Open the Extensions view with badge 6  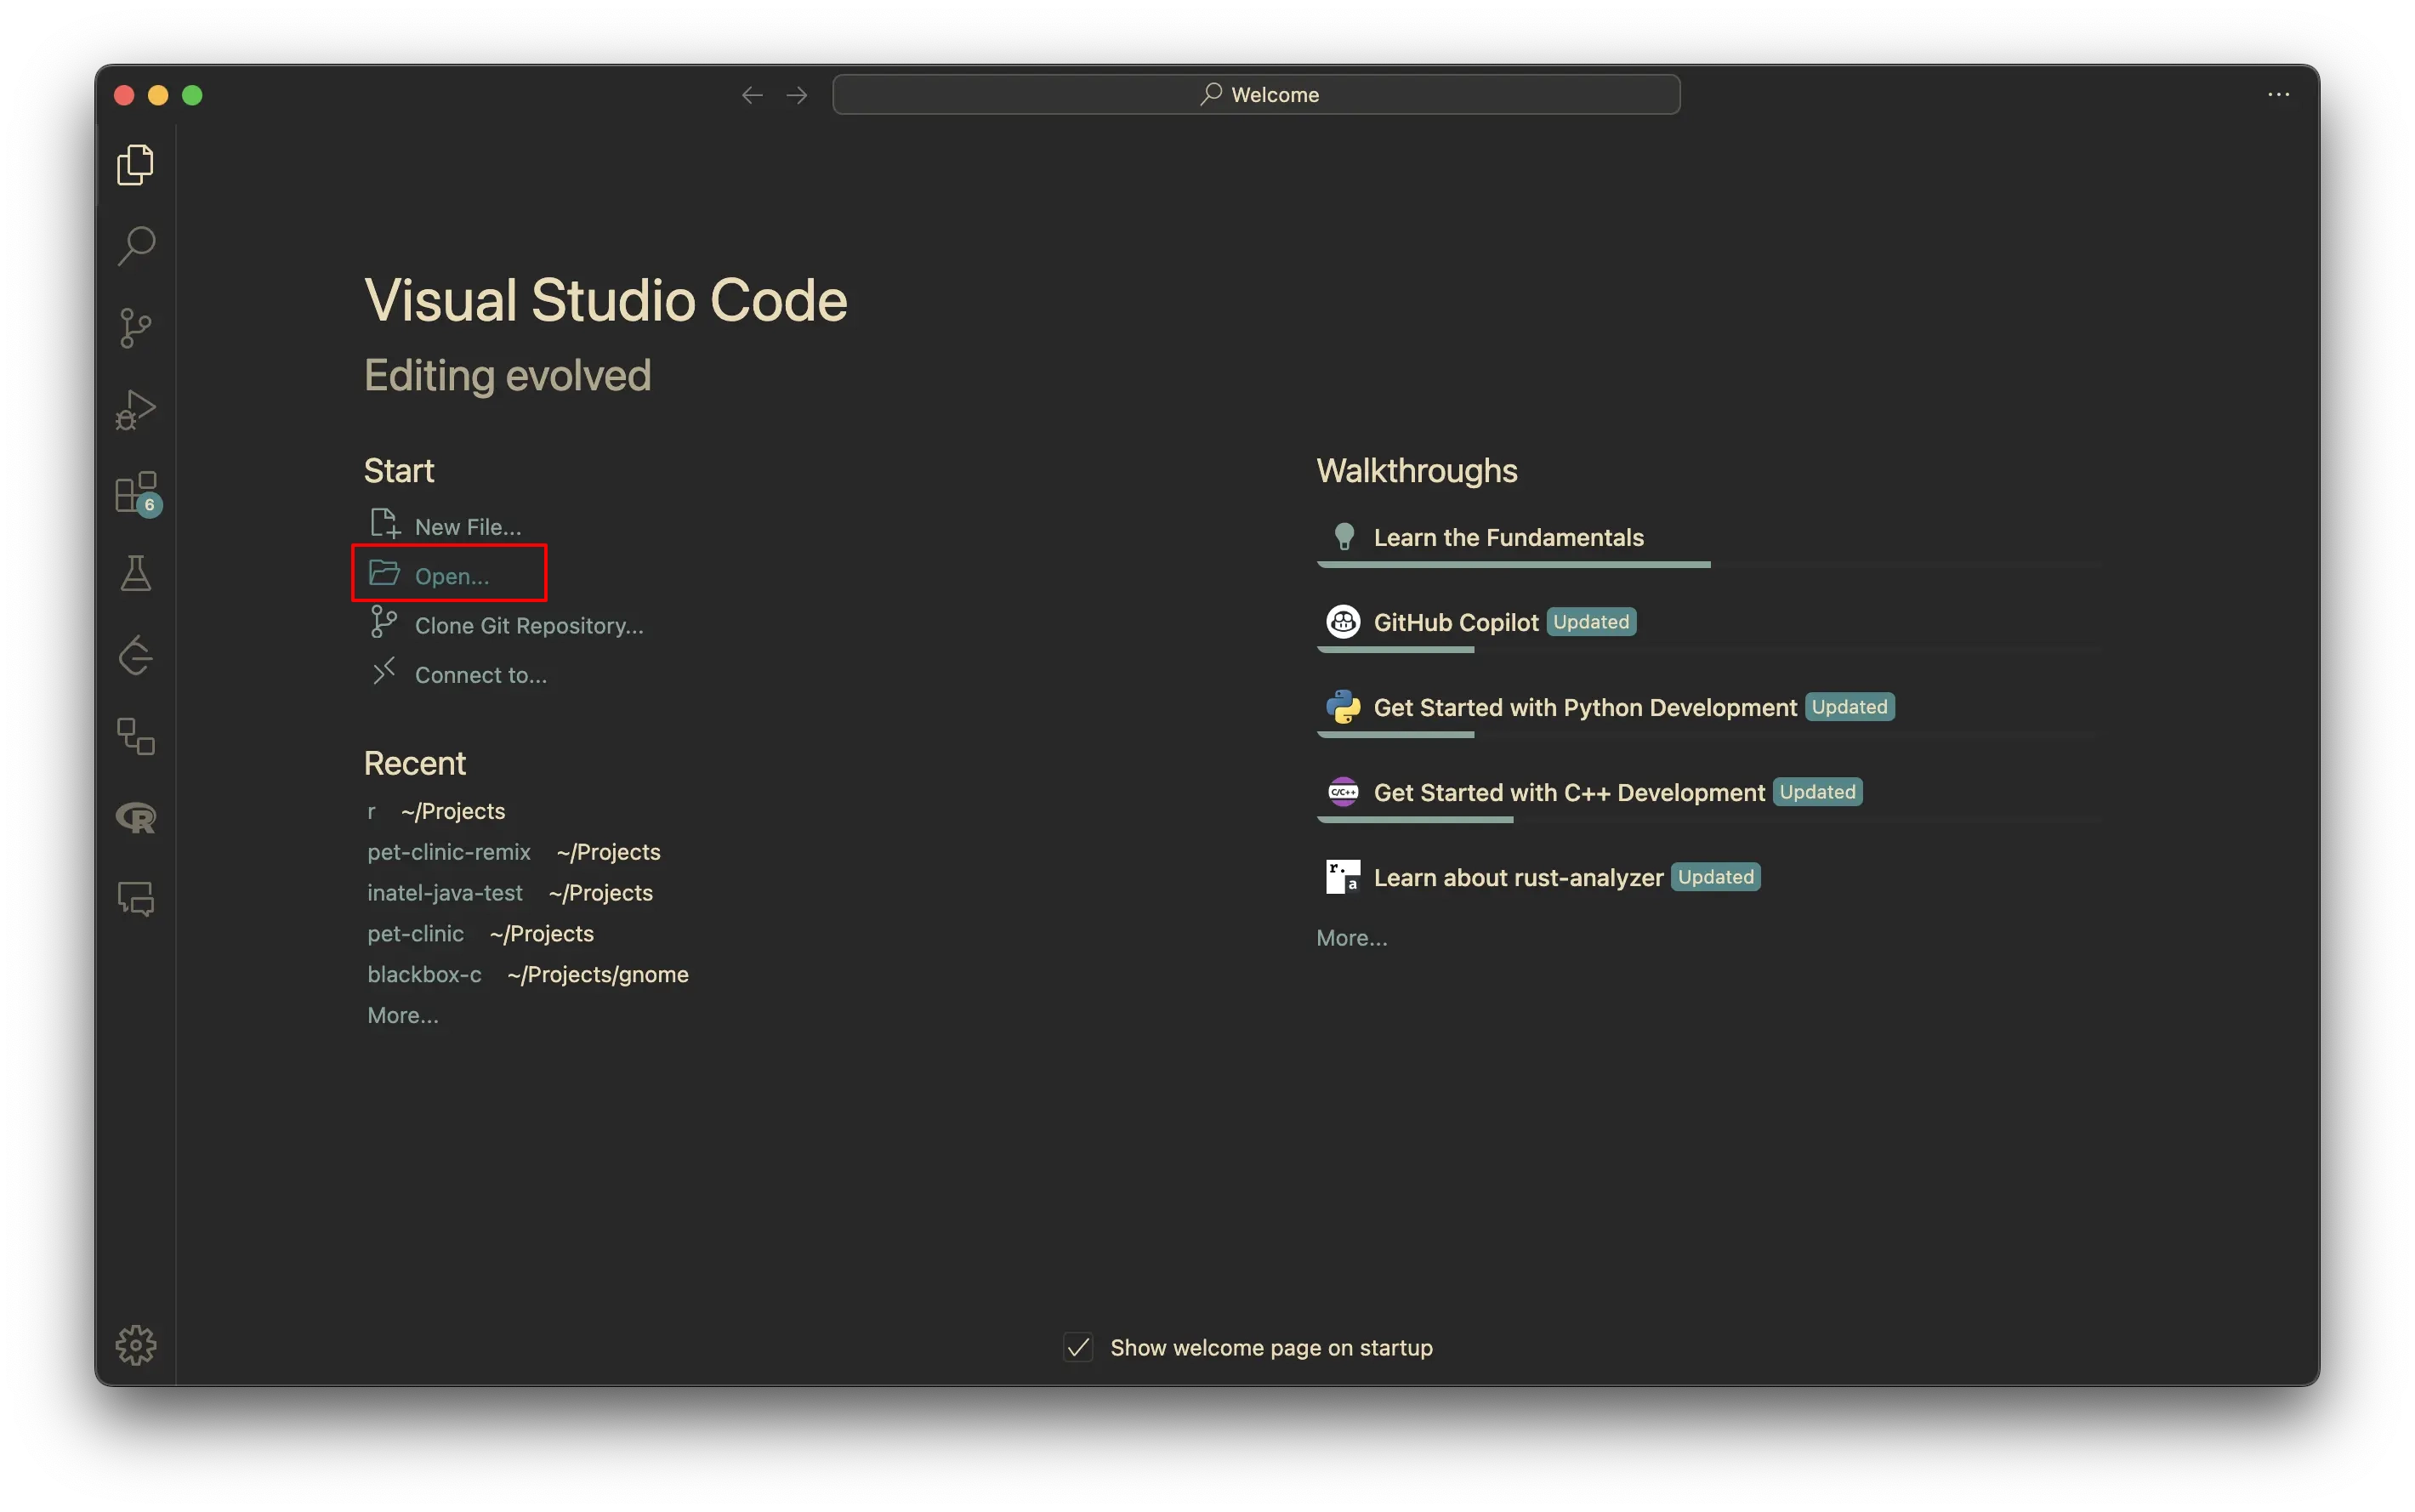[135, 492]
